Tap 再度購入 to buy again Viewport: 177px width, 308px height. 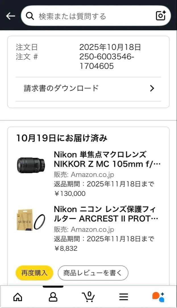click(34, 273)
